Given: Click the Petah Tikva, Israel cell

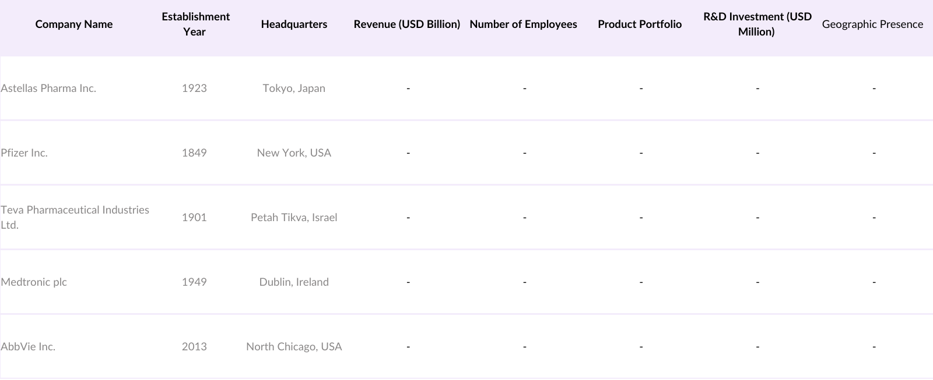Looking at the screenshot, I should [x=294, y=218].
